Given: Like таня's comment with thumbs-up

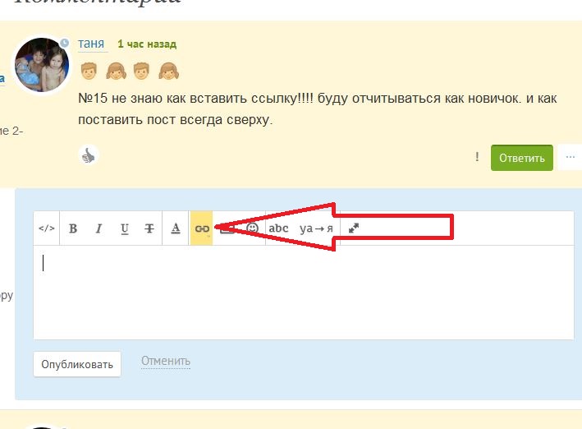Looking at the screenshot, I should click(x=89, y=155).
